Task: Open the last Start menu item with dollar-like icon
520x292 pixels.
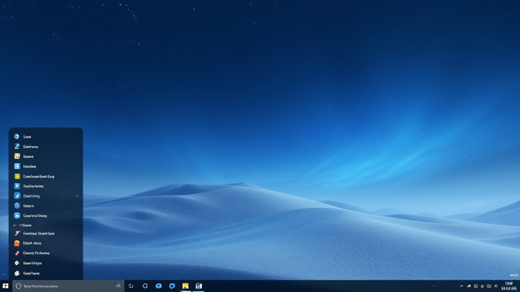Action: point(46,273)
